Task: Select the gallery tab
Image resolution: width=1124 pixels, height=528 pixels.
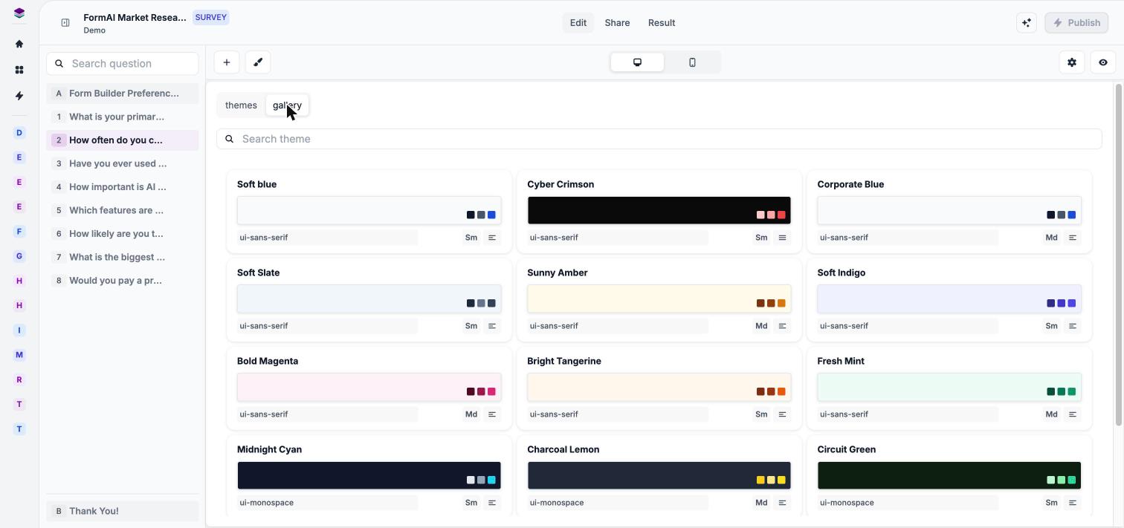Action: pyautogui.click(x=287, y=105)
